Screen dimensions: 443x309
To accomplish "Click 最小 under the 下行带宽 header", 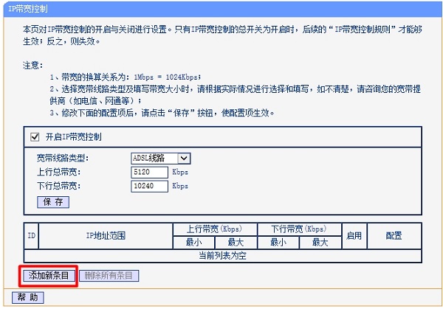I will point(278,242).
